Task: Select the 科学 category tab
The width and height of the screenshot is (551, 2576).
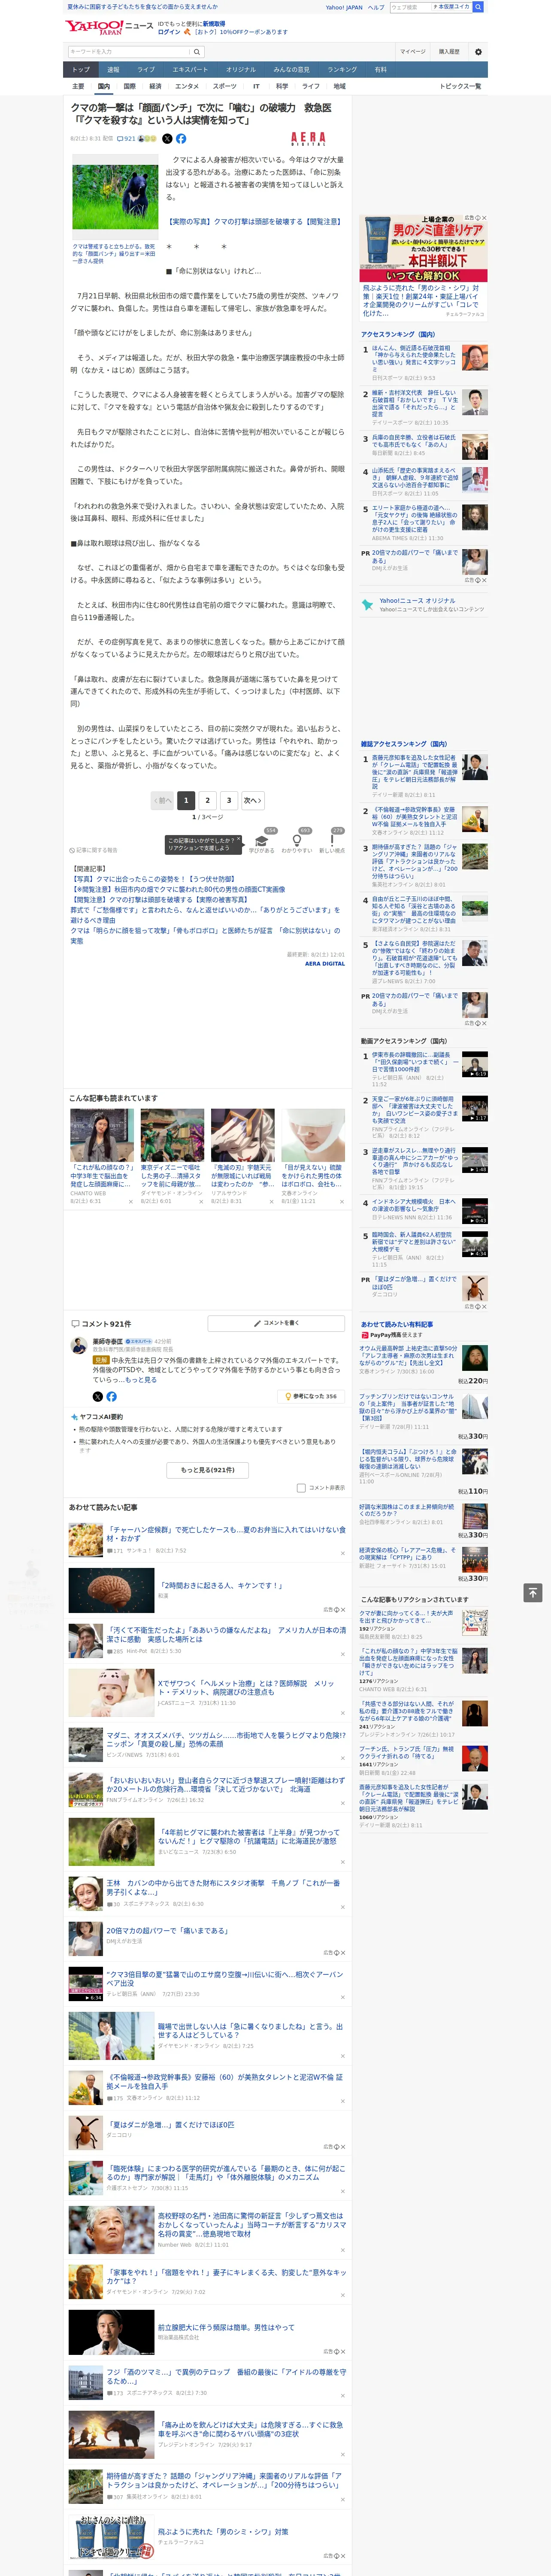Action: (282, 86)
